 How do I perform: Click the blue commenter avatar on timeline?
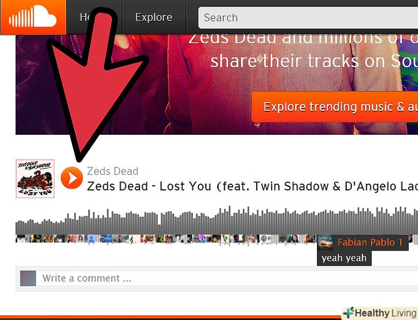point(91,239)
